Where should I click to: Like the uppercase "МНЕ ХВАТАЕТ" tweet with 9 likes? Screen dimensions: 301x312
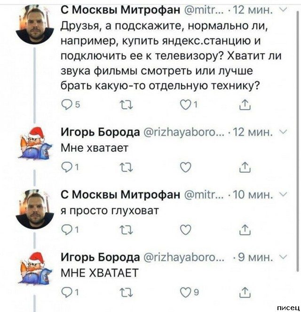click(x=186, y=291)
